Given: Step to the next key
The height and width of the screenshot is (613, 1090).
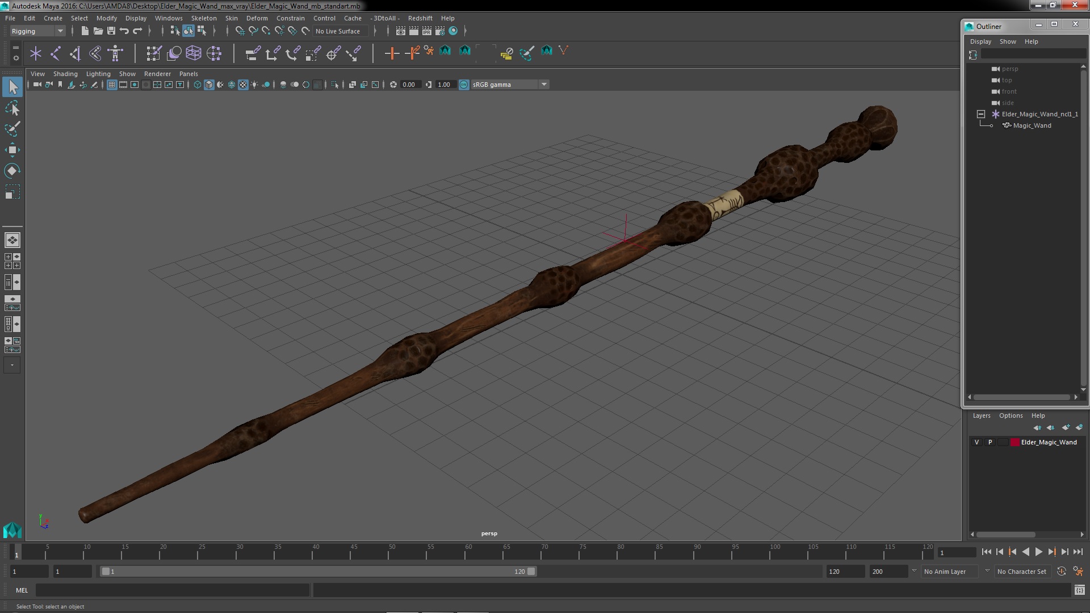Looking at the screenshot, I should pyautogui.click(x=1051, y=552).
